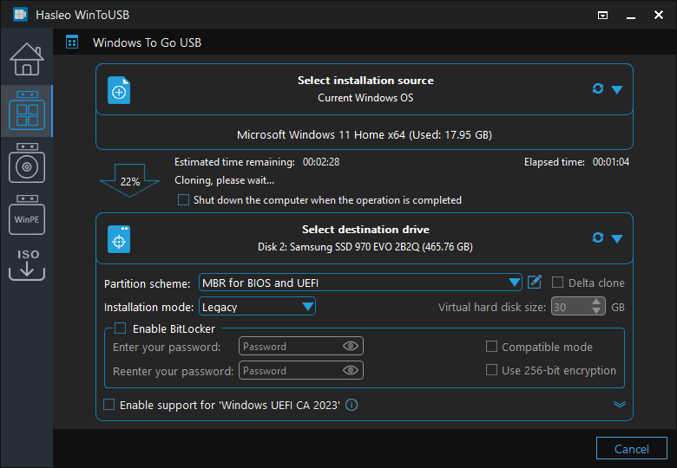
Task: Click the Disk 2 Samsung SSD 970 EVO text
Action: (365, 247)
